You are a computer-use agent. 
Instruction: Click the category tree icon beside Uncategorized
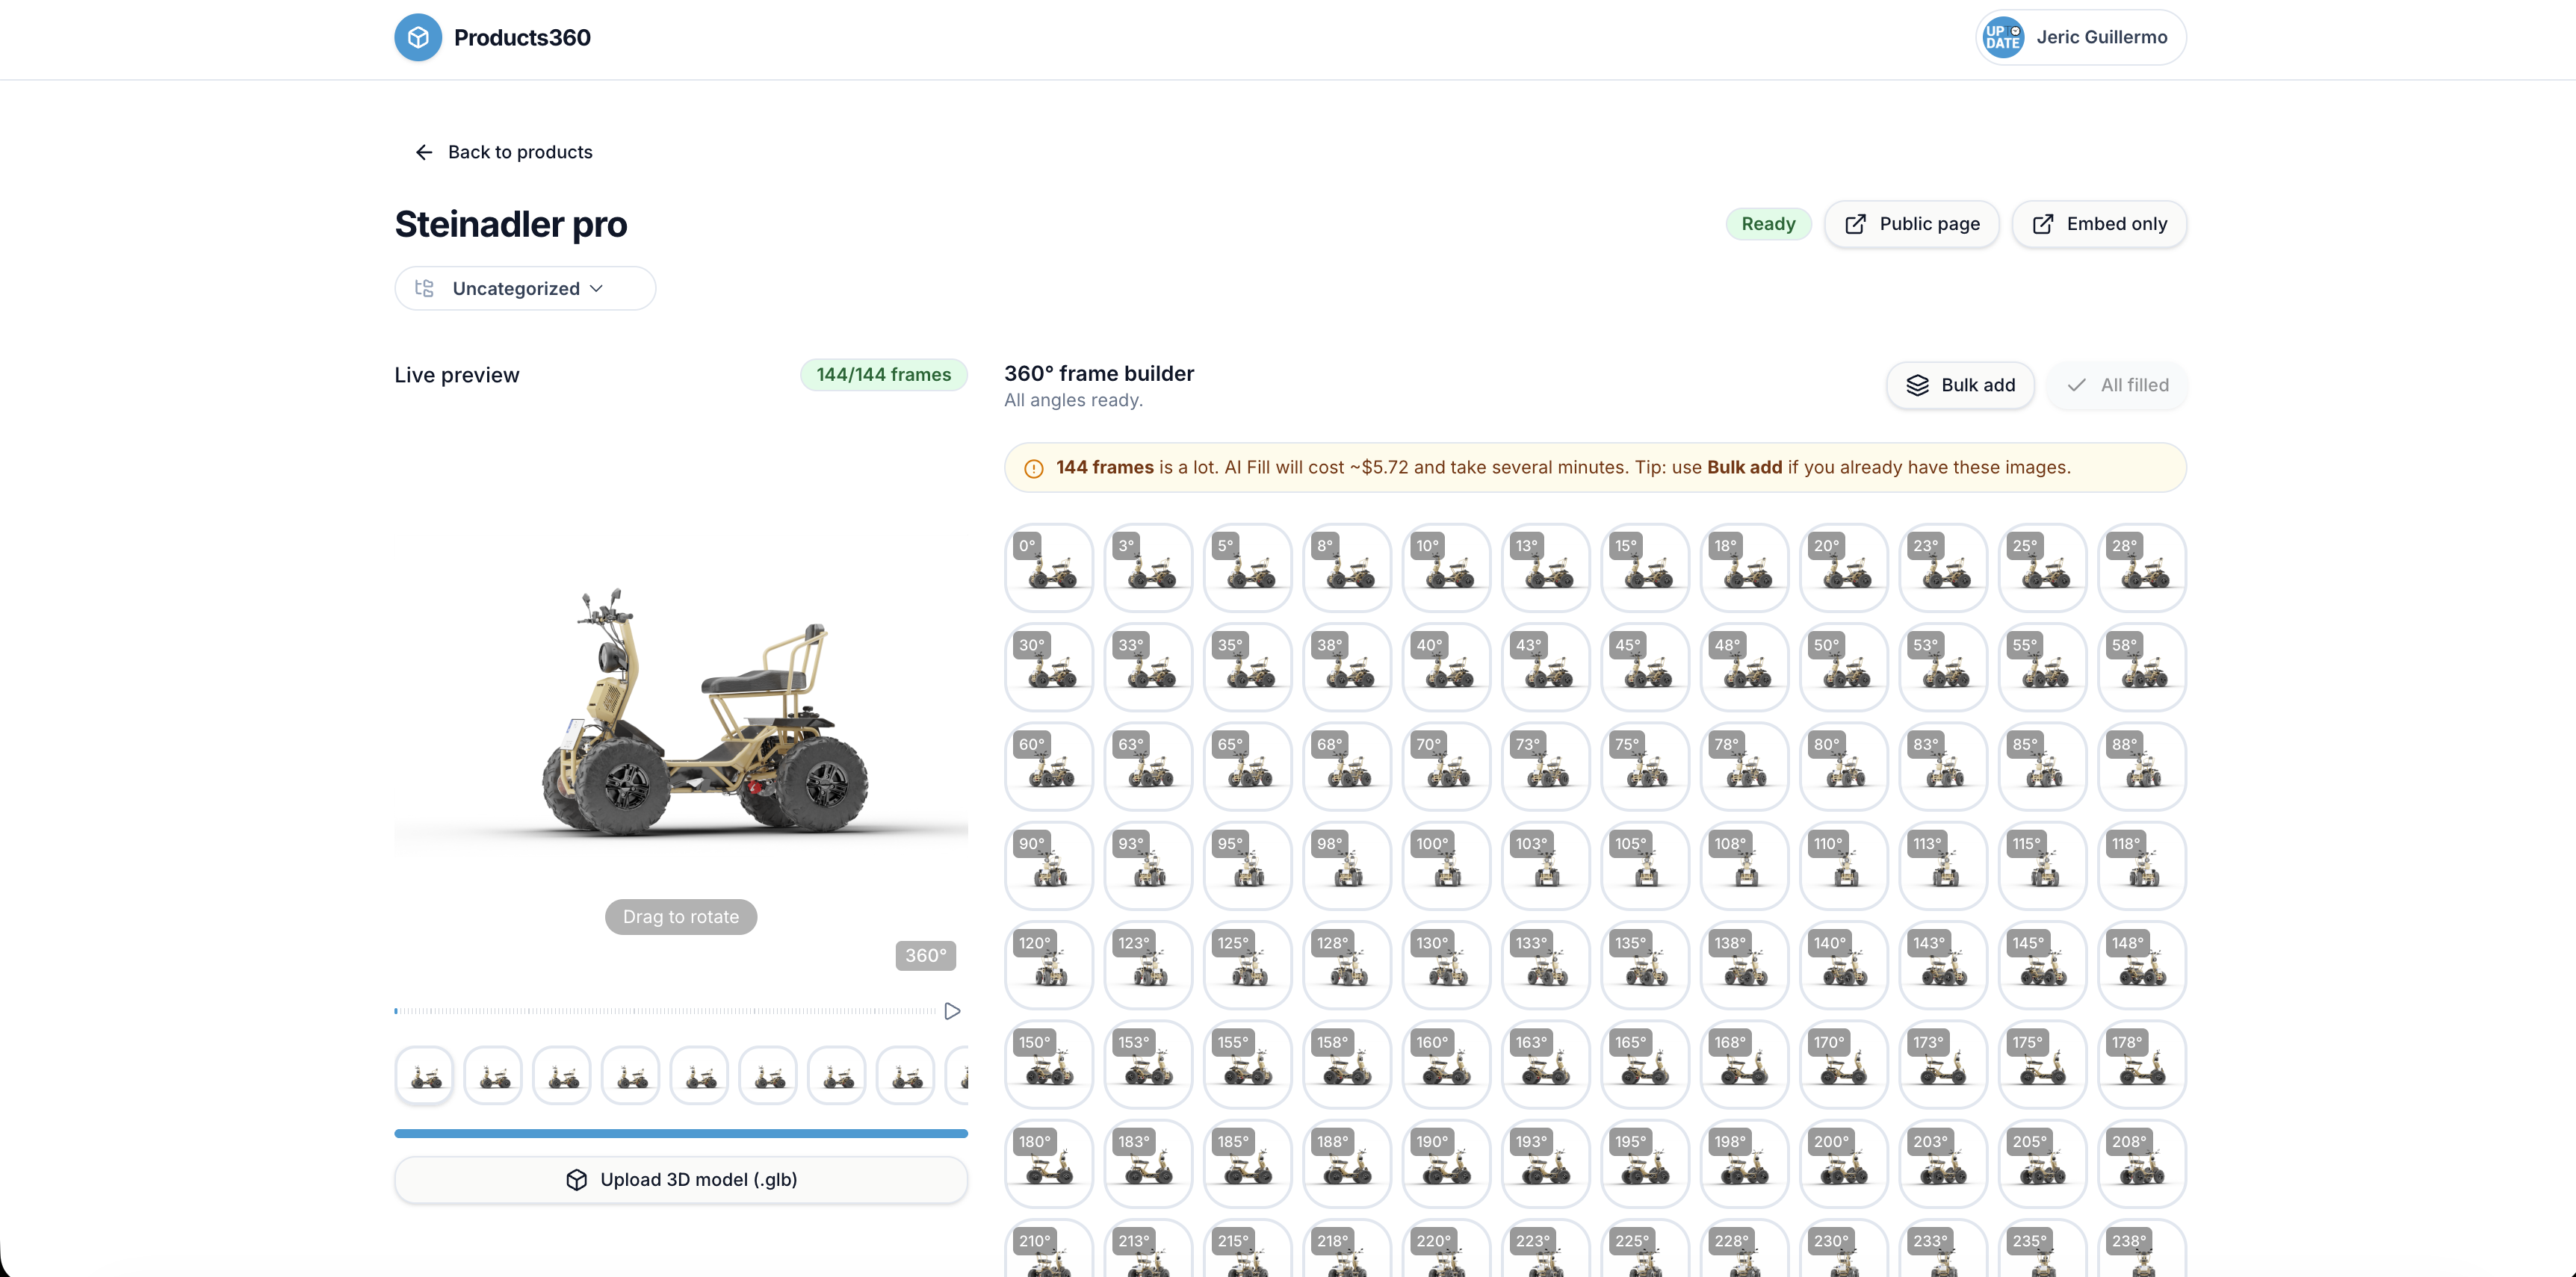coord(424,288)
